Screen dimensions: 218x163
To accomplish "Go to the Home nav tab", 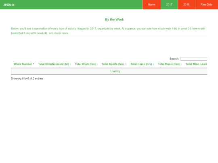I will pyautogui.click(x=151, y=4).
